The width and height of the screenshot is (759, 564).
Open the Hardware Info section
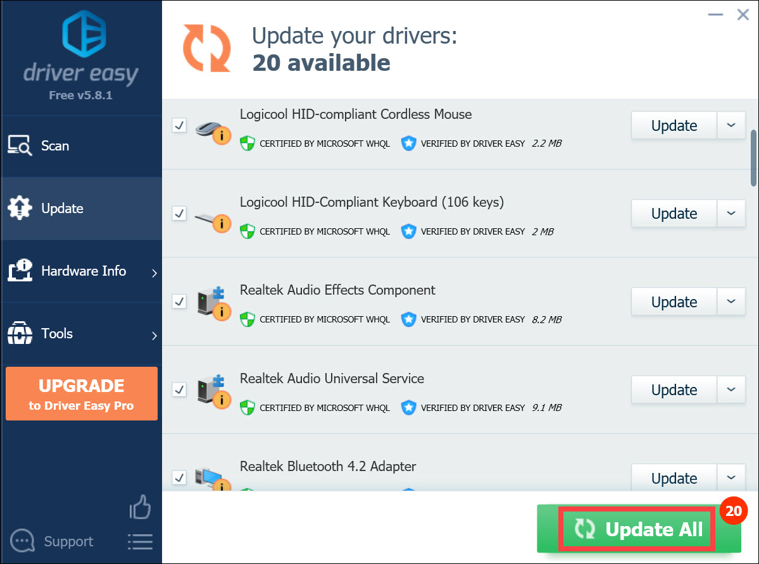[81, 271]
